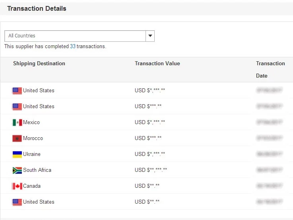Select the Canada flag icon

click(17, 186)
